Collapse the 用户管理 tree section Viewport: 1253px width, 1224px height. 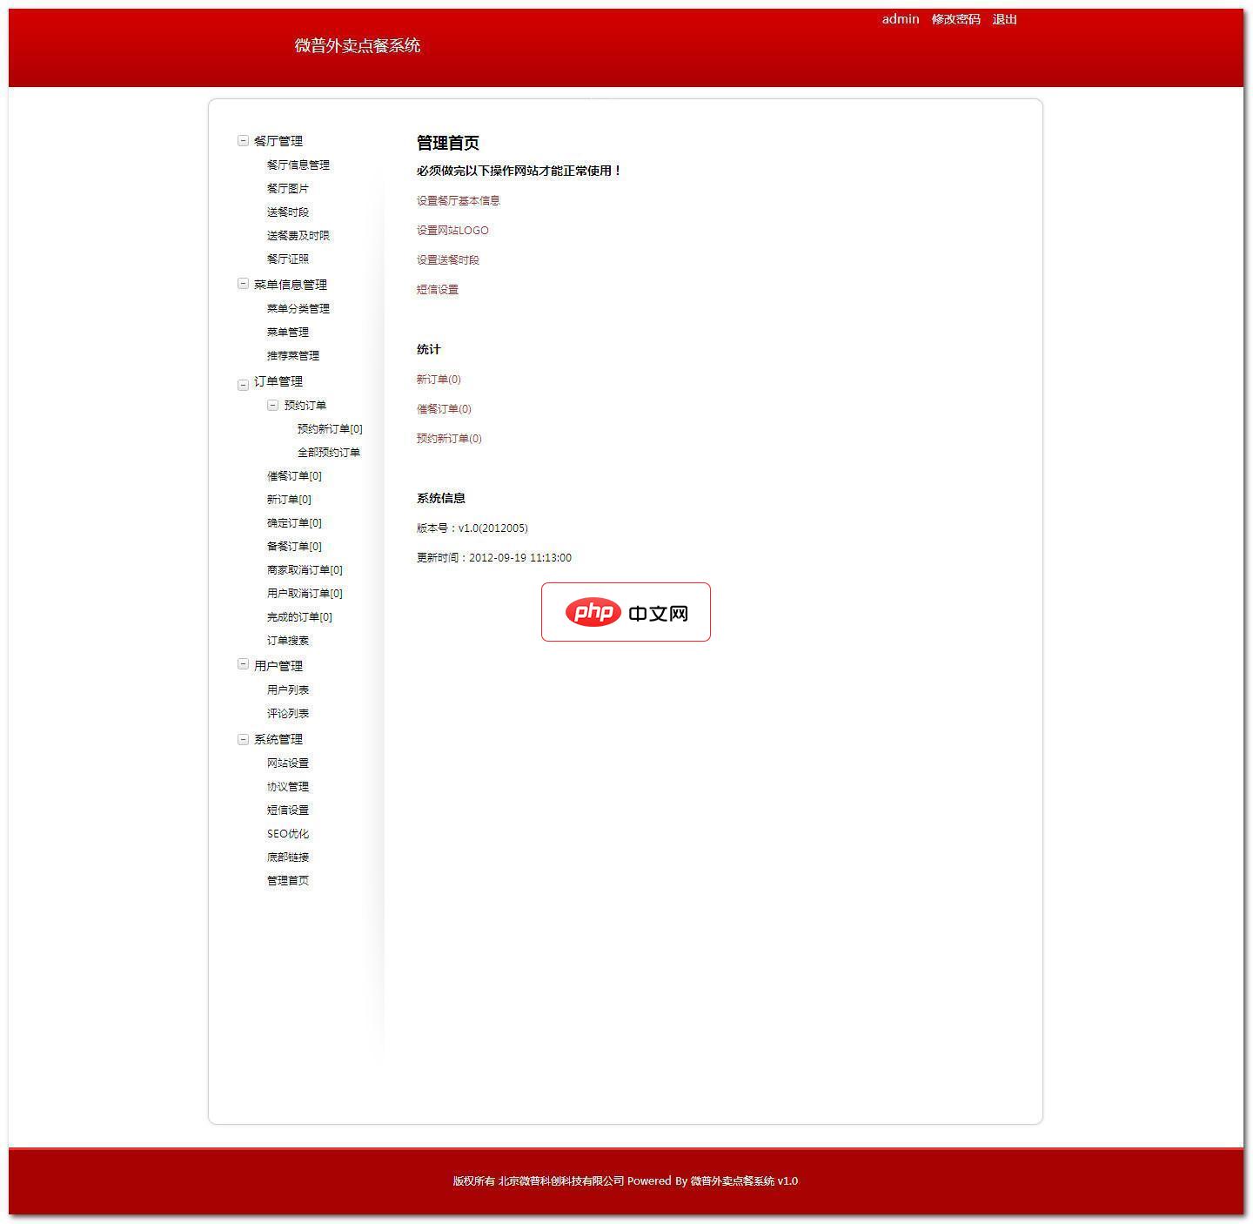tap(244, 664)
